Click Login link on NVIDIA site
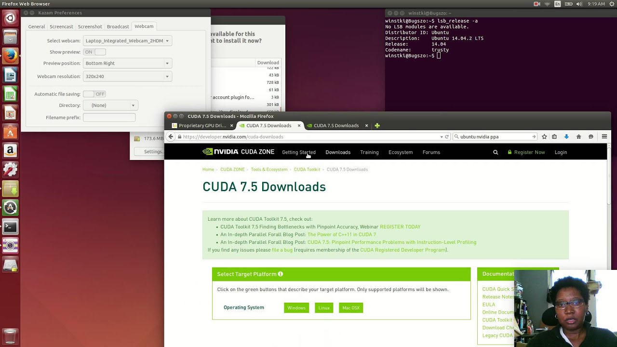 pos(561,152)
